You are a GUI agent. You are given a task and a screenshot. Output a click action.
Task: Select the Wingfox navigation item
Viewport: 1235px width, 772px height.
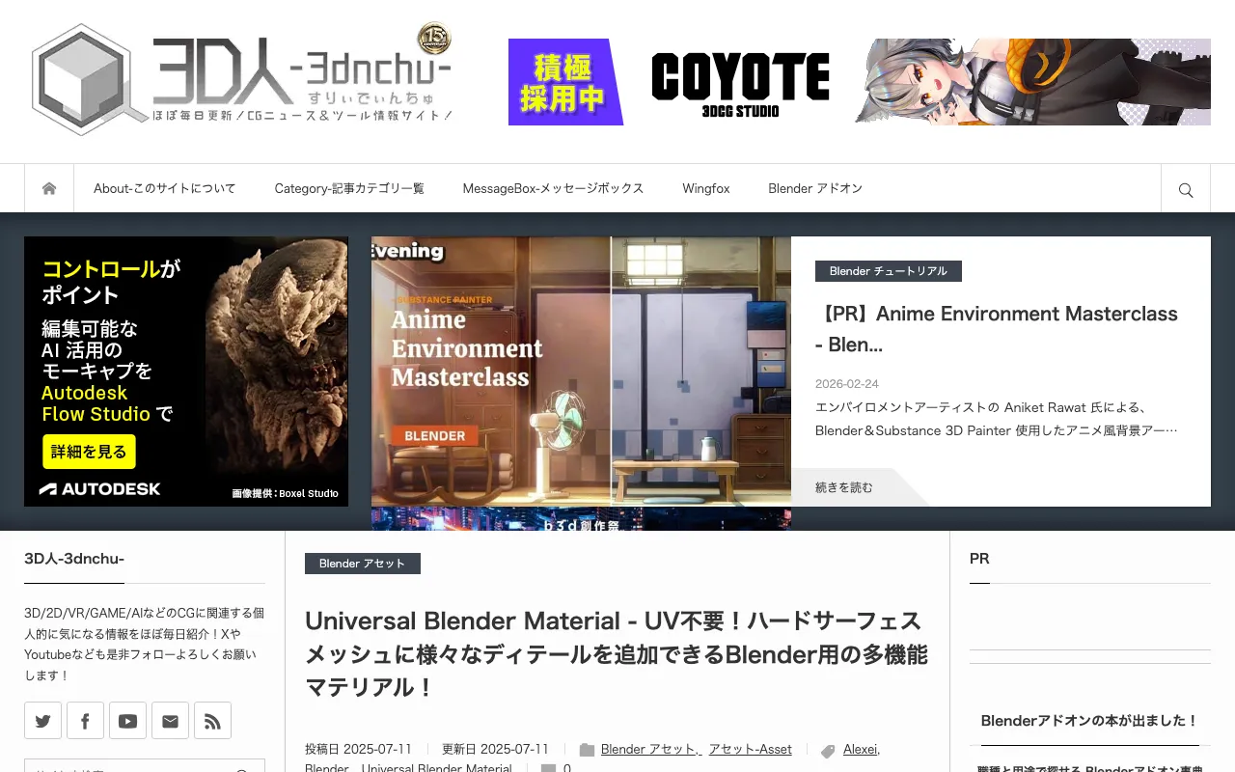click(705, 188)
